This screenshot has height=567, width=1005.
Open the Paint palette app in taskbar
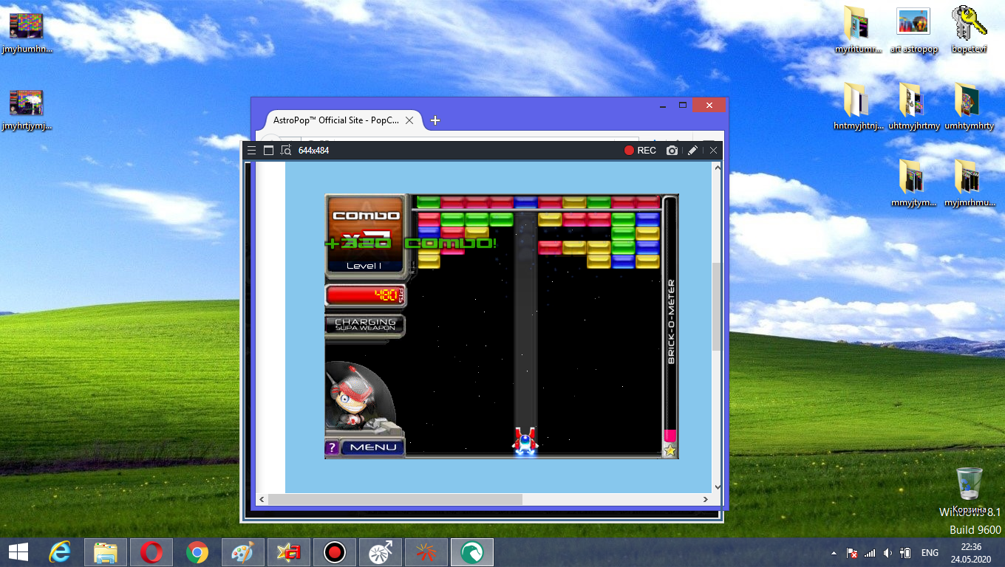point(242,551)
